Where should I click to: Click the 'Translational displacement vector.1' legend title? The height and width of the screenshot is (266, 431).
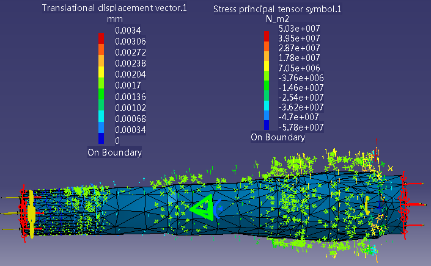(114, 8)
